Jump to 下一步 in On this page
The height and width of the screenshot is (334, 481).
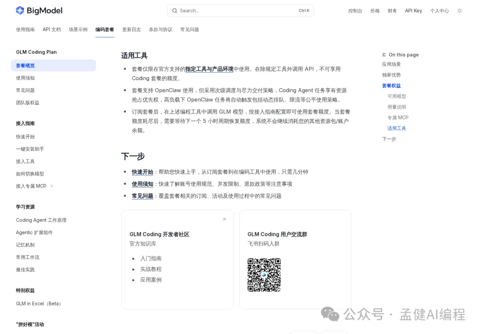click(x=389, y=139)
